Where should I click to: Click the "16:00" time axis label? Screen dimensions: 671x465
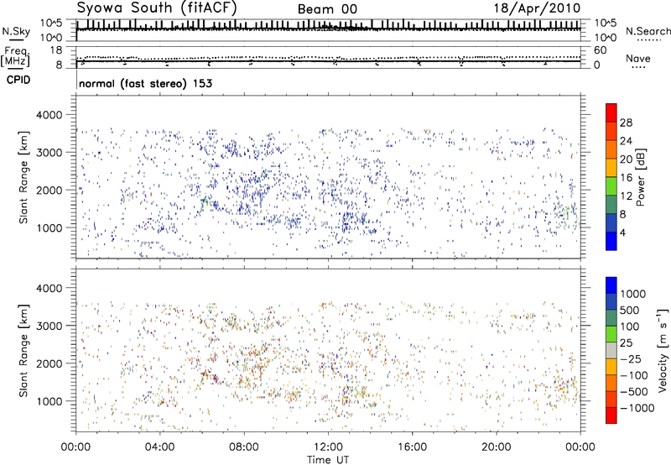413,447
